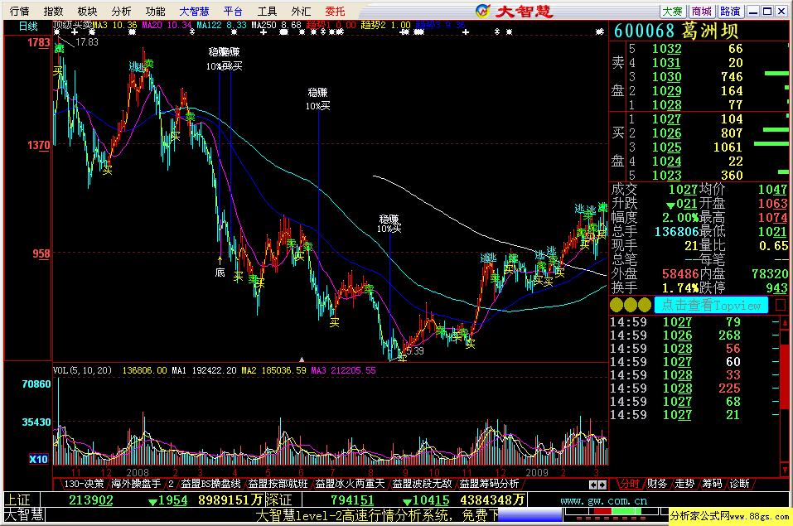Click the blue progress block in ticker bar
Viewport: 793px width, 526px height.
point(530,515)
